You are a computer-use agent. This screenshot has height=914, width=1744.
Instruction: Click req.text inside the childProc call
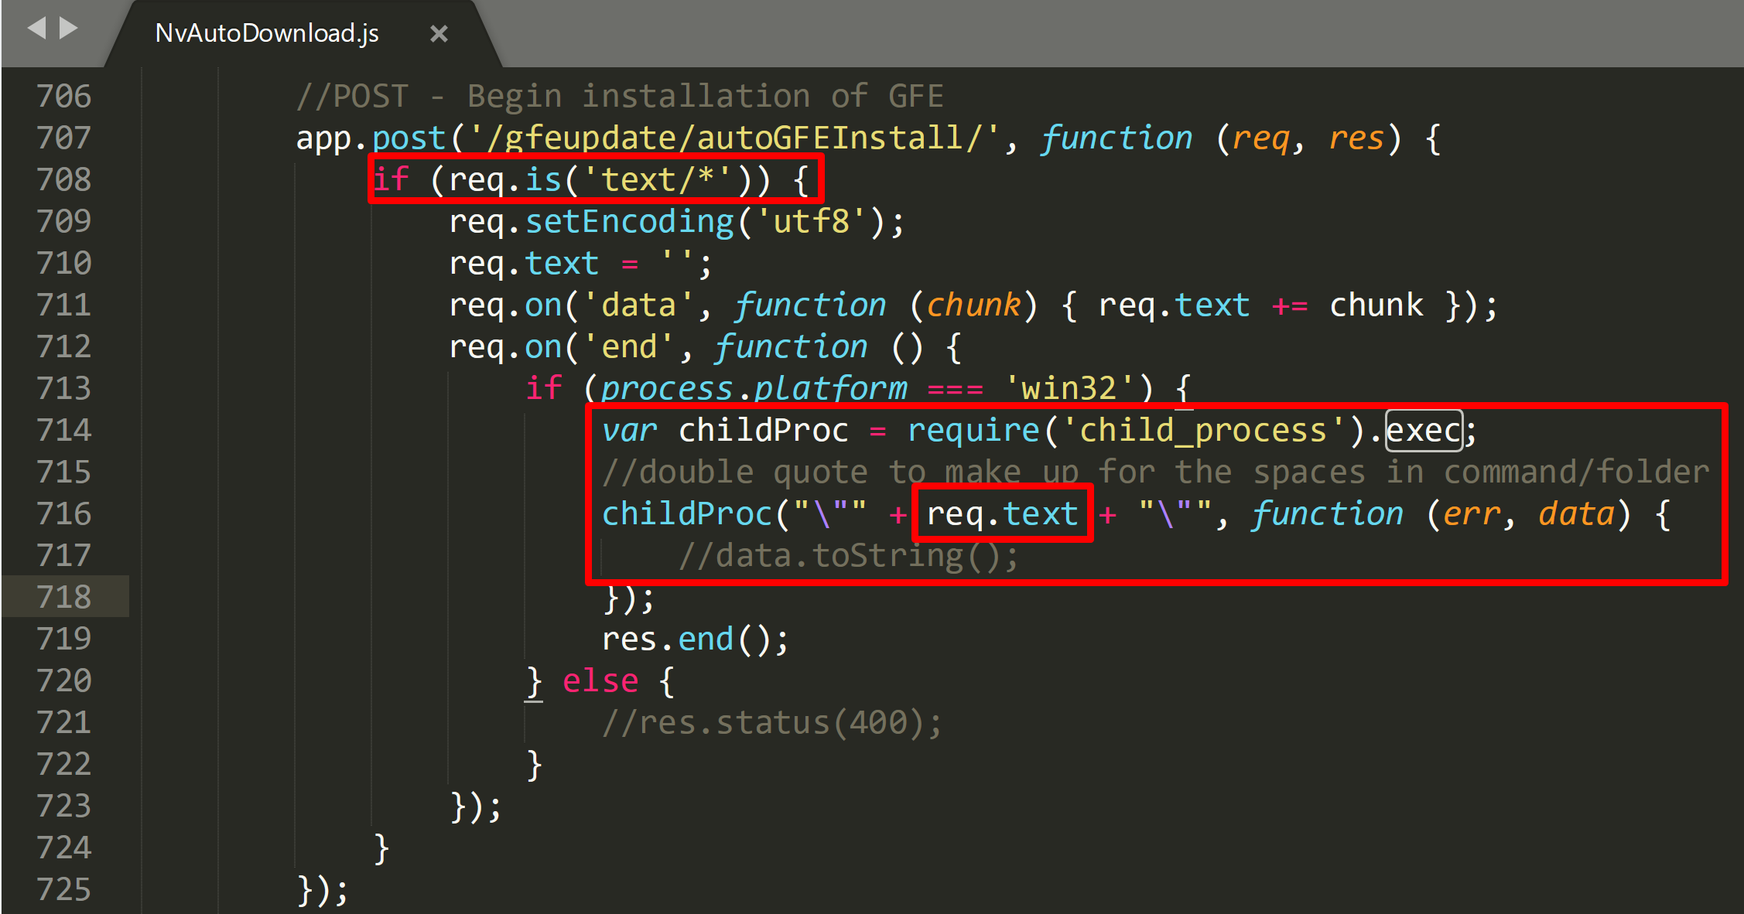(x=1002, y=513)
